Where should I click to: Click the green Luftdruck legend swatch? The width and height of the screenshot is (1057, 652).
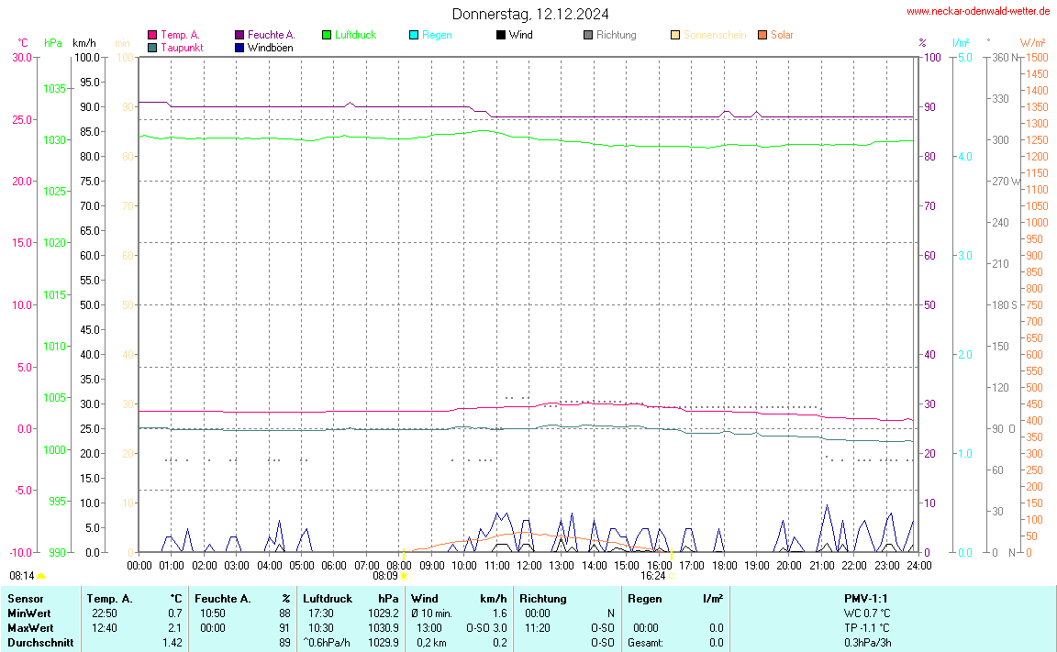pyautogui.click(x=327, y=35)
